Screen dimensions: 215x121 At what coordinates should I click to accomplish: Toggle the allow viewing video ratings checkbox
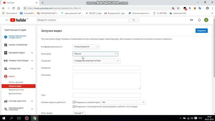74,107
